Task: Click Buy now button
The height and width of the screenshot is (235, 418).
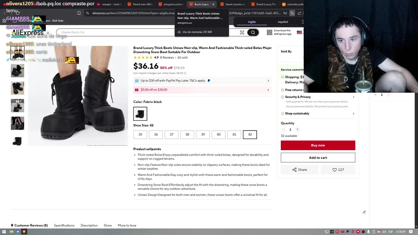Action: click(318, 145)
